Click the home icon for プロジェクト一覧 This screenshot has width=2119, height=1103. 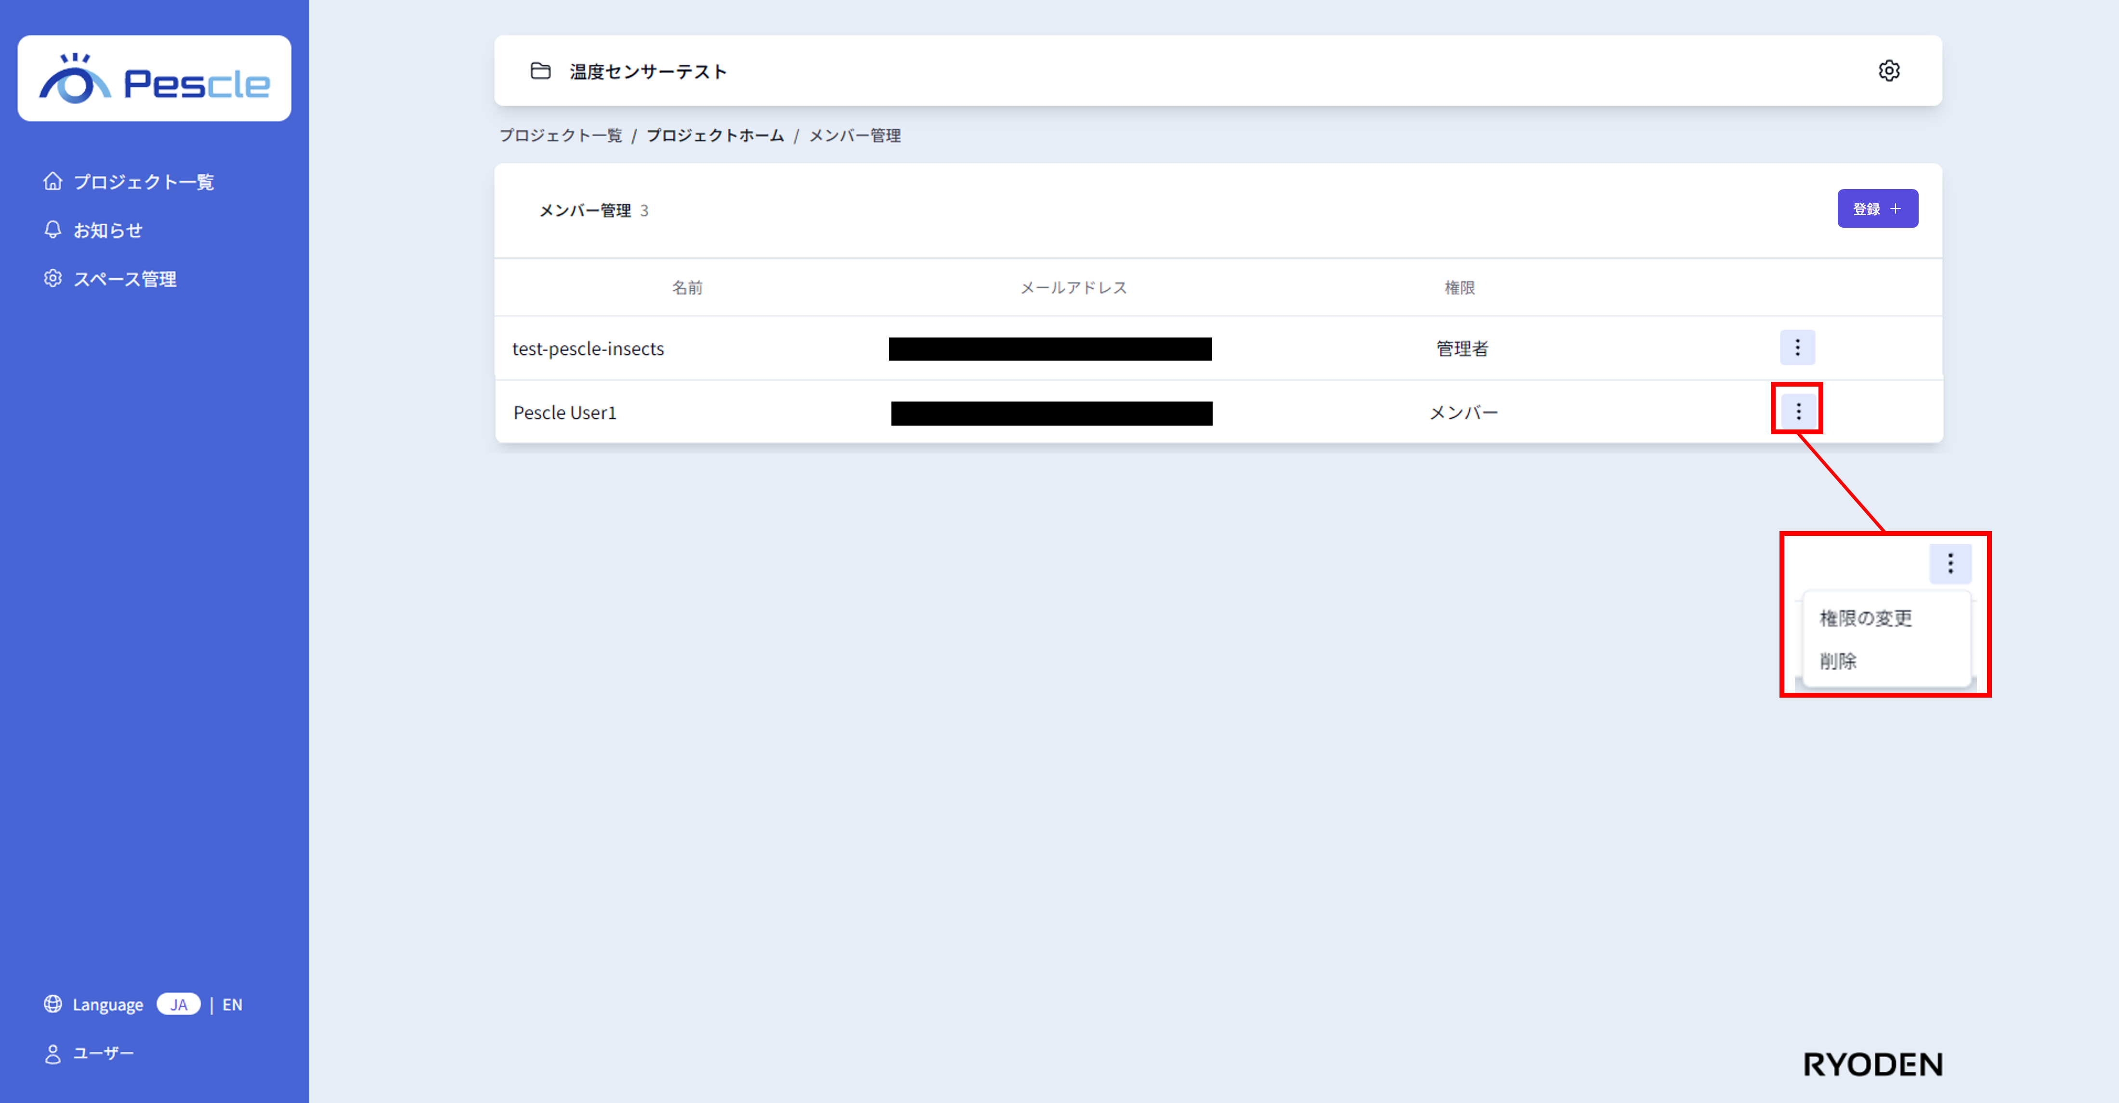click(52, 181)
